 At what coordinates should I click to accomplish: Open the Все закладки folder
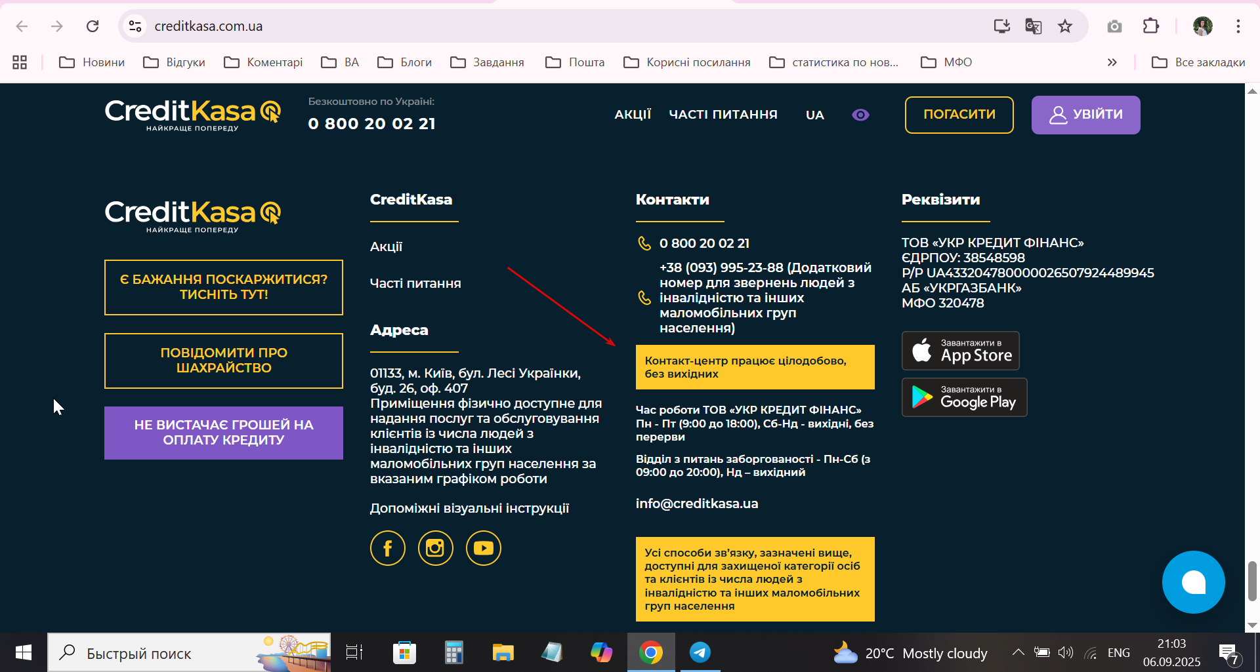1198,62
